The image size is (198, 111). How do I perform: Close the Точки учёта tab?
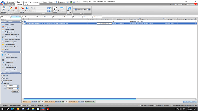[x=20, y=17]
